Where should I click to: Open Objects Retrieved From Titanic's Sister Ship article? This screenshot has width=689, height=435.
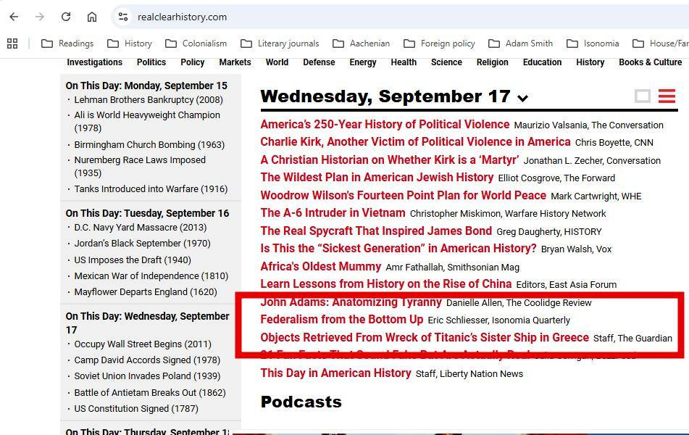coord(425,338)
